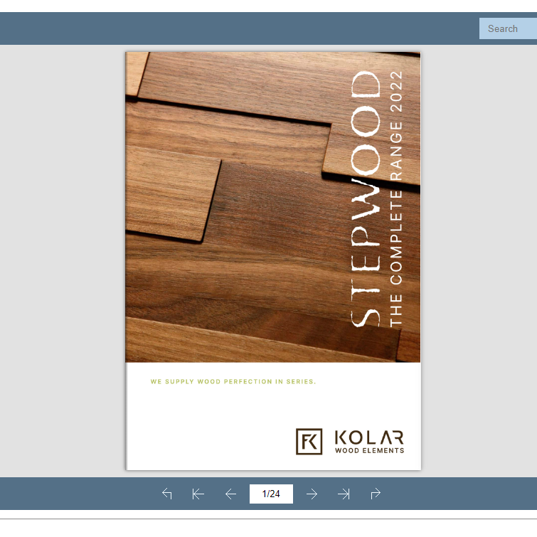Click the Stepwood catalogue cover page

(x=273, y=261)
